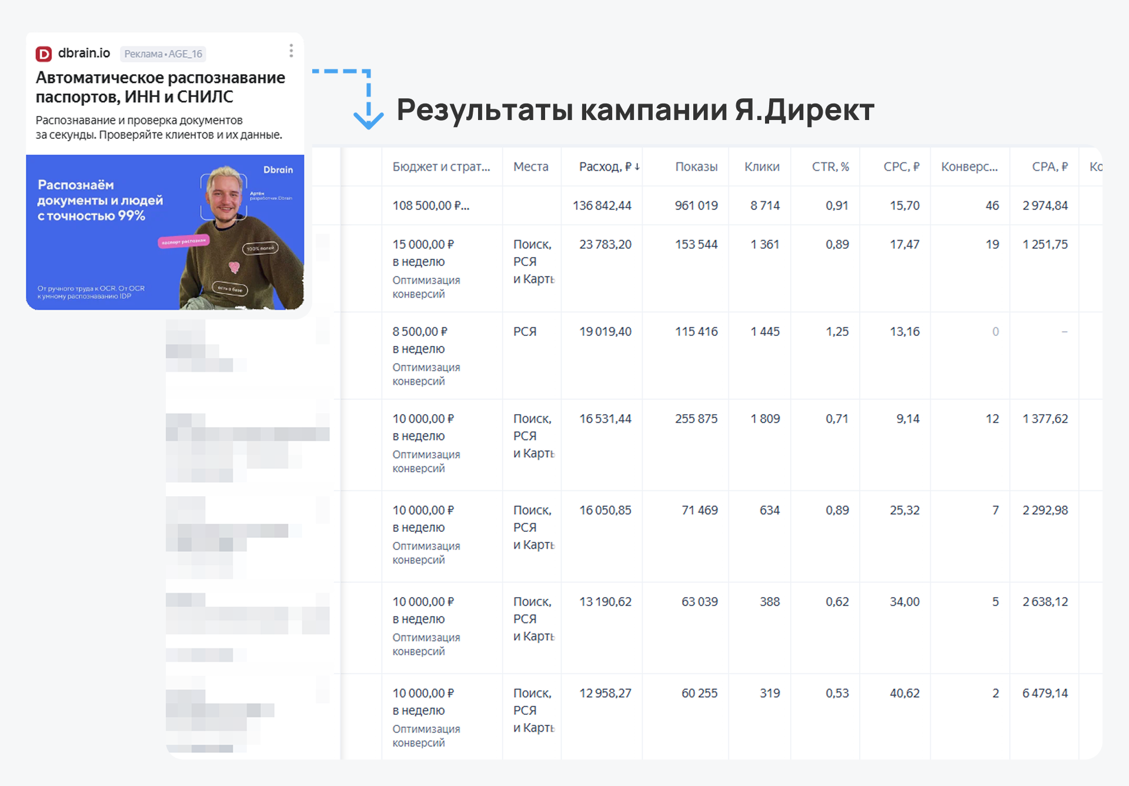
Task: Click Места header to sort by placement
Action: tap(531, 167)
